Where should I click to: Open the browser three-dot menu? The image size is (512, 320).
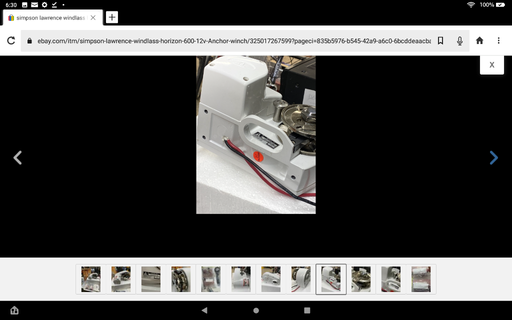tap(498, 40)
